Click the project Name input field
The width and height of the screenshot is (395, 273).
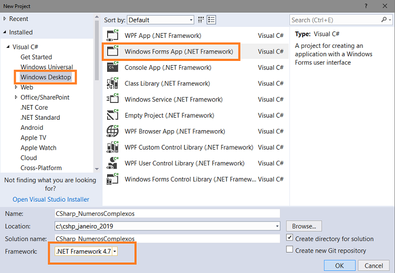click(167, 214)
